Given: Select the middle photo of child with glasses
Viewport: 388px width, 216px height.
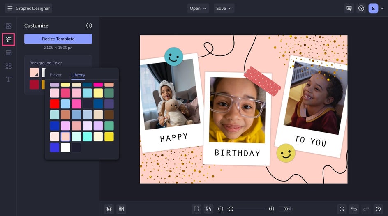Looking at the screenshot, I should click(237, 110).
